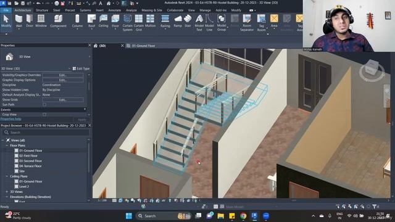
Task: Pick the Floor tool
Action: [115, 21]
